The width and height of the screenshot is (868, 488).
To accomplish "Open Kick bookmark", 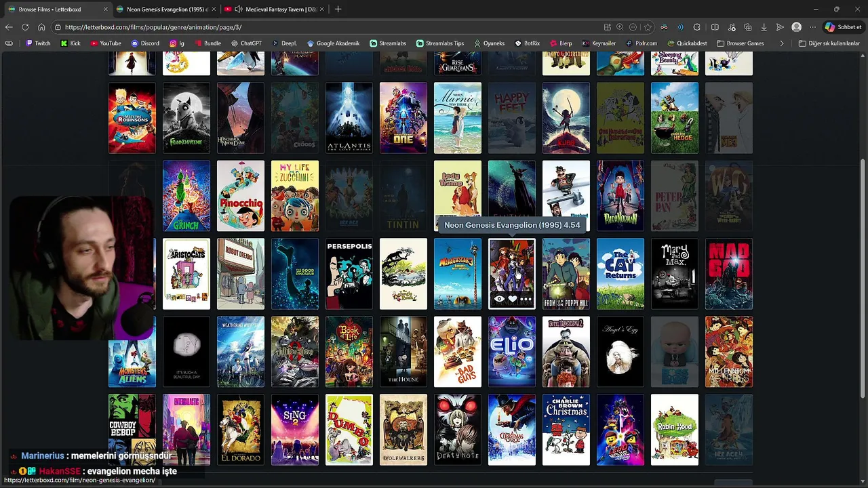I will click(x=71, y=43).
